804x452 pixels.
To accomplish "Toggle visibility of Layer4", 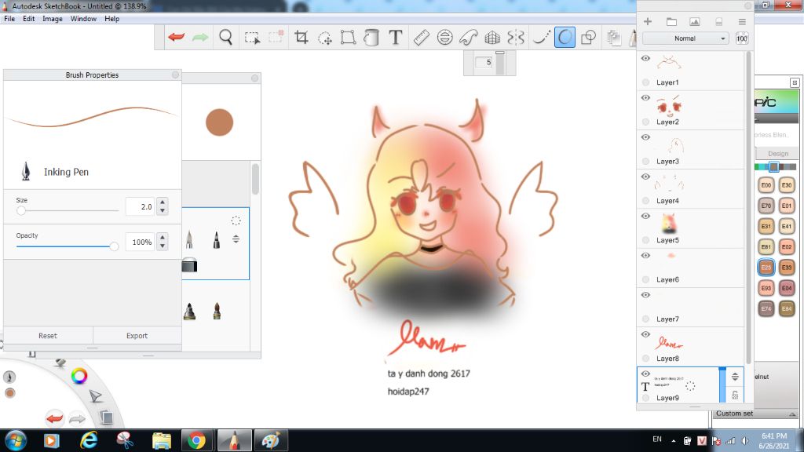I will [x=645, y=177].
